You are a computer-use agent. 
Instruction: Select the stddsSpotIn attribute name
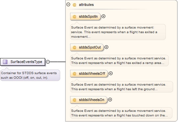[88, 16]
